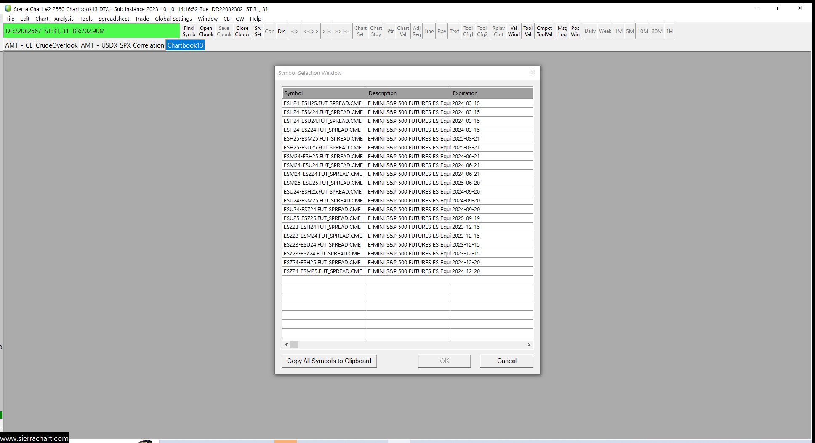815x443 pixels.
Task: Open Chart Stdy studies
Action: point(376,31)
